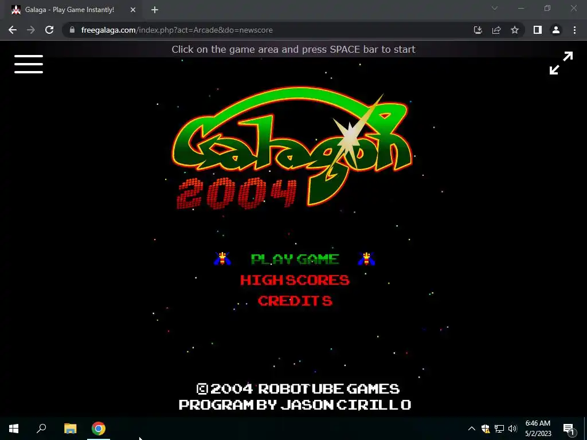This screenshot has width=587, height=440.
Task: Go back to the previous page
Action: click(x=13, y=30)
